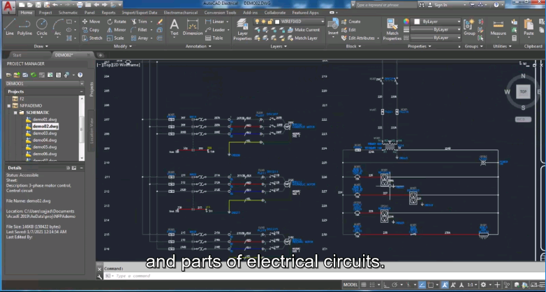Viewport: 546px width, 292px height.
Task: Click the Edit Attributes button
Action: click(358, 38)
